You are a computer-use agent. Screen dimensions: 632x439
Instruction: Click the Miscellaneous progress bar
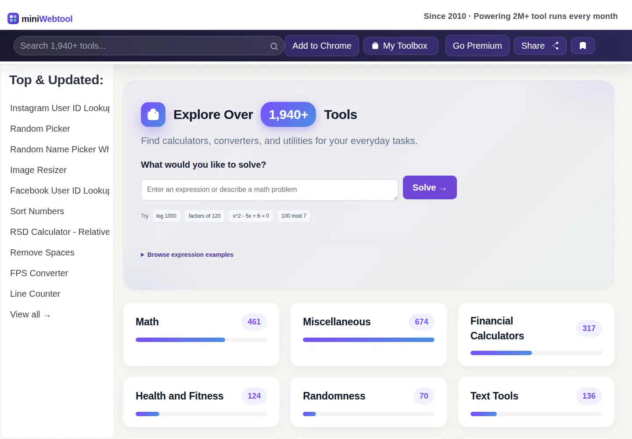[369, 340]
